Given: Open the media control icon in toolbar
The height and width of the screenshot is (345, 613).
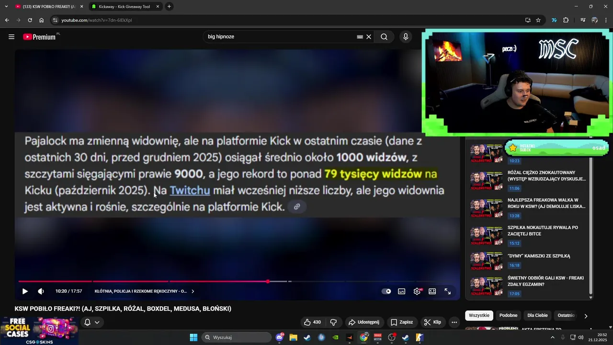Looking at the screenshot, I should point(583,20).
